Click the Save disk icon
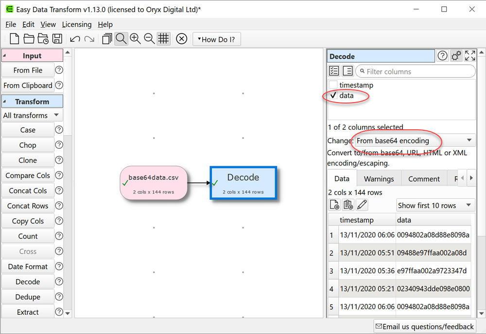Screen dimensions: 486x334 (x=57, y=39)
